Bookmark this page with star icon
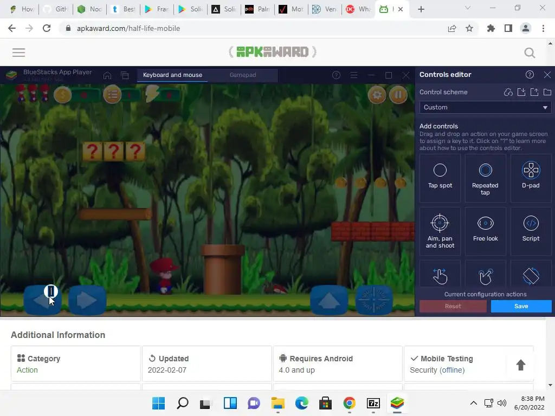 coord(469,28)
